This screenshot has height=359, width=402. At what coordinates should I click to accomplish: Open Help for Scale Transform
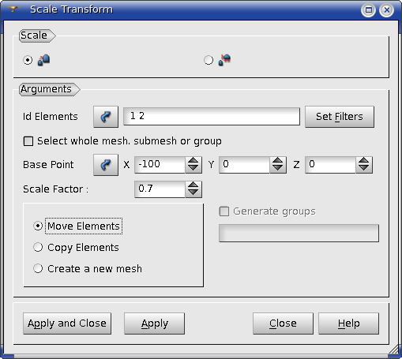pos(348,323)
